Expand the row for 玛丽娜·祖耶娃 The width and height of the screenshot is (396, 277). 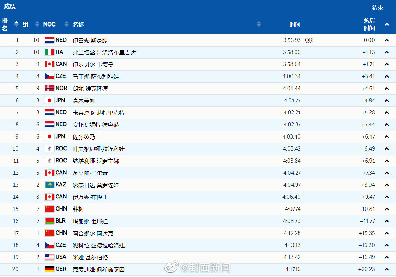(387, 221)
